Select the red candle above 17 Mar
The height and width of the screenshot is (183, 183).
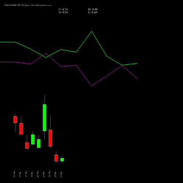(x=21, y=129)
